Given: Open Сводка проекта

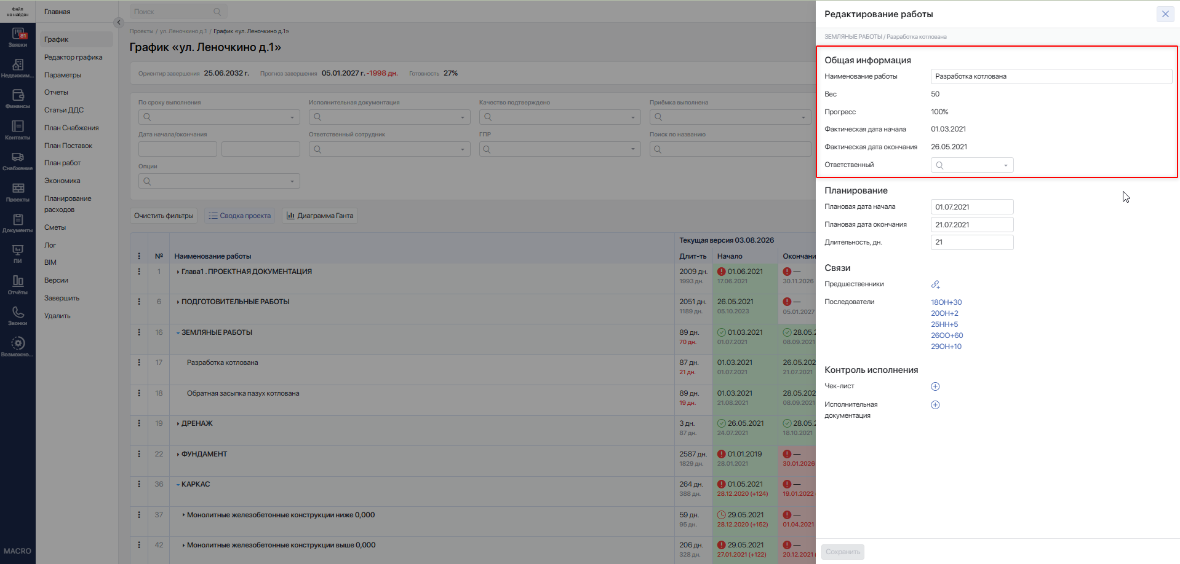Looking at the screenshot, I should tap(239, 216).
